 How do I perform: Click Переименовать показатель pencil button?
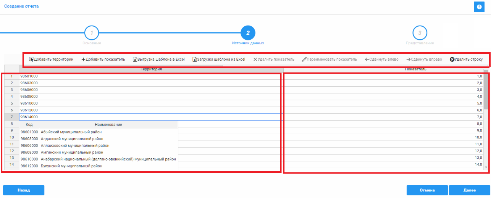329,60
